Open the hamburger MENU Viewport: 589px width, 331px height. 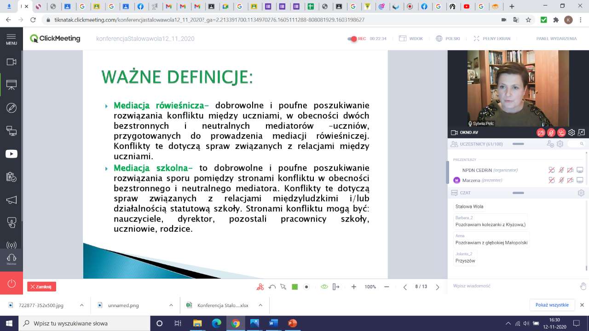pyautogui.click(x=11, y=39)
